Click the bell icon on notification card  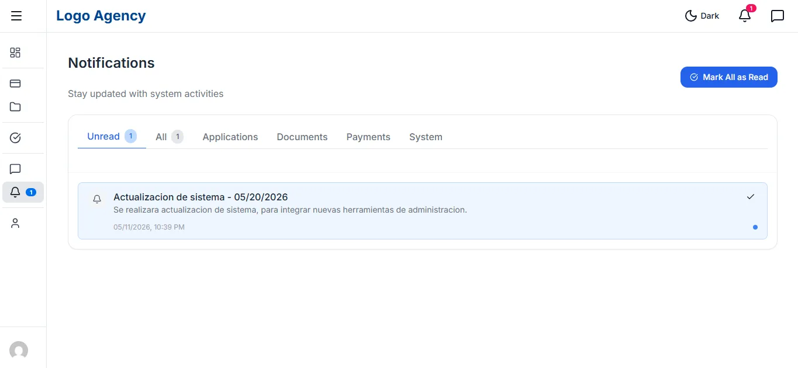(x=97, y=199)
